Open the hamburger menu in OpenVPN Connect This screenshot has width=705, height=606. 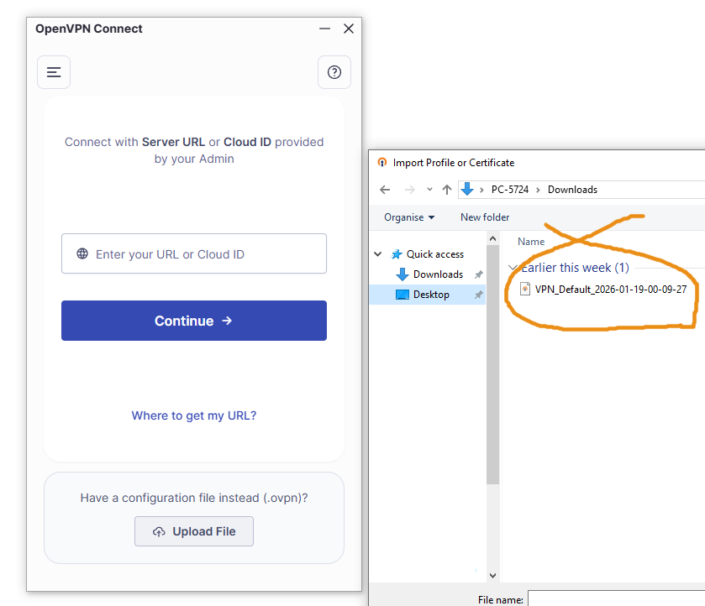pyautogui.click(x=54, y=72)
